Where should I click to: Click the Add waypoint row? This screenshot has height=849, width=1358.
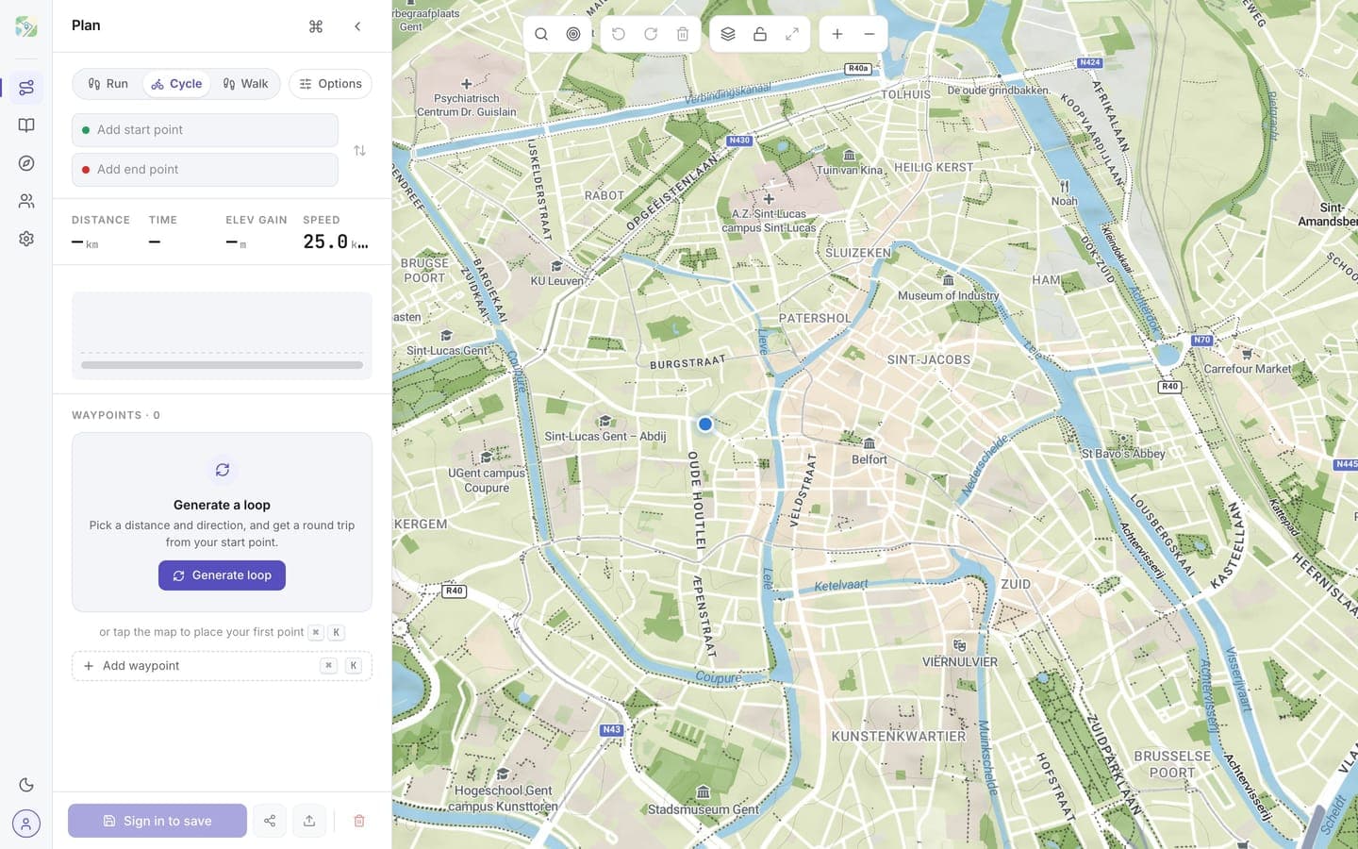[x=222, y=666]
